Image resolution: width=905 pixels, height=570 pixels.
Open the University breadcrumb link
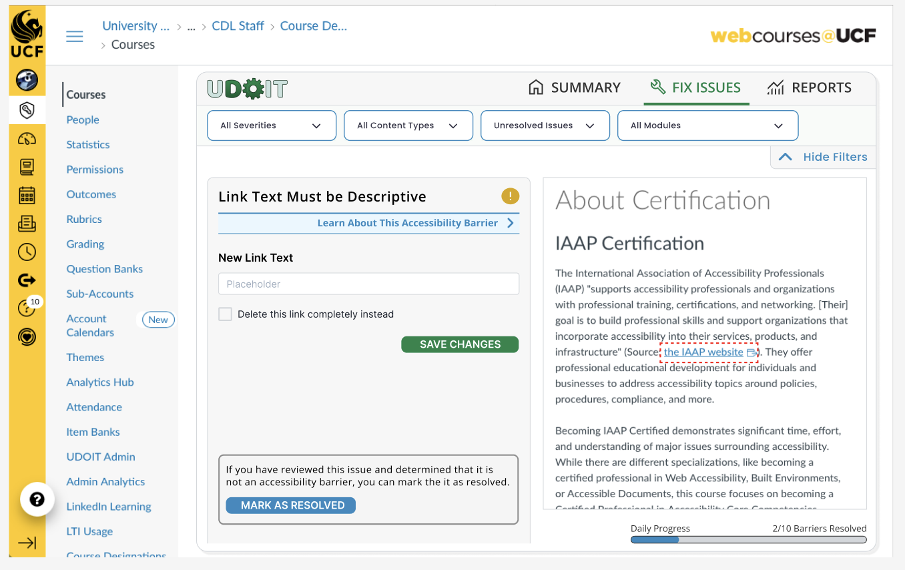pos(135,26)
